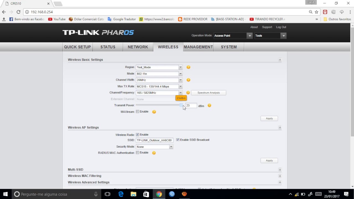Image resolution: width=354 pixels, height=199 pixels.
Task: Open the Outros favoritos bookmarks folder
Action: [337, 19]
